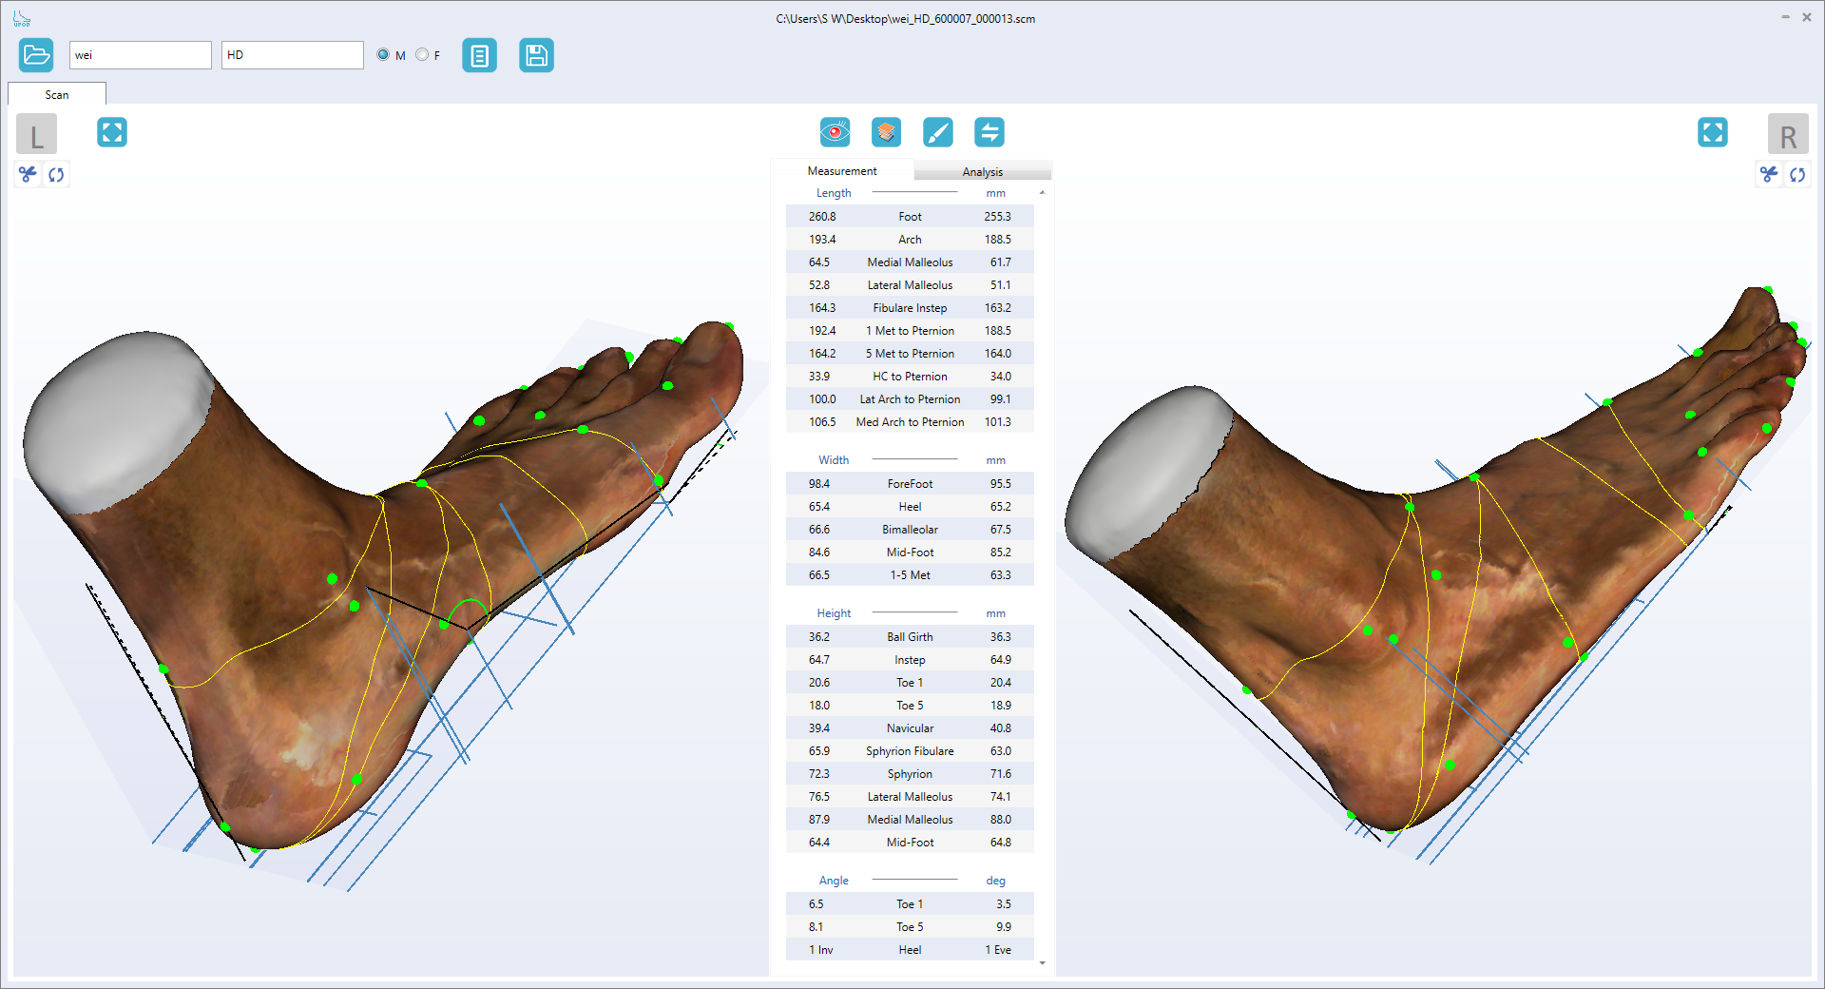Select the 'Sphyrion Fibulare' row
The image size is (1825, 989).
coord(910,751)
